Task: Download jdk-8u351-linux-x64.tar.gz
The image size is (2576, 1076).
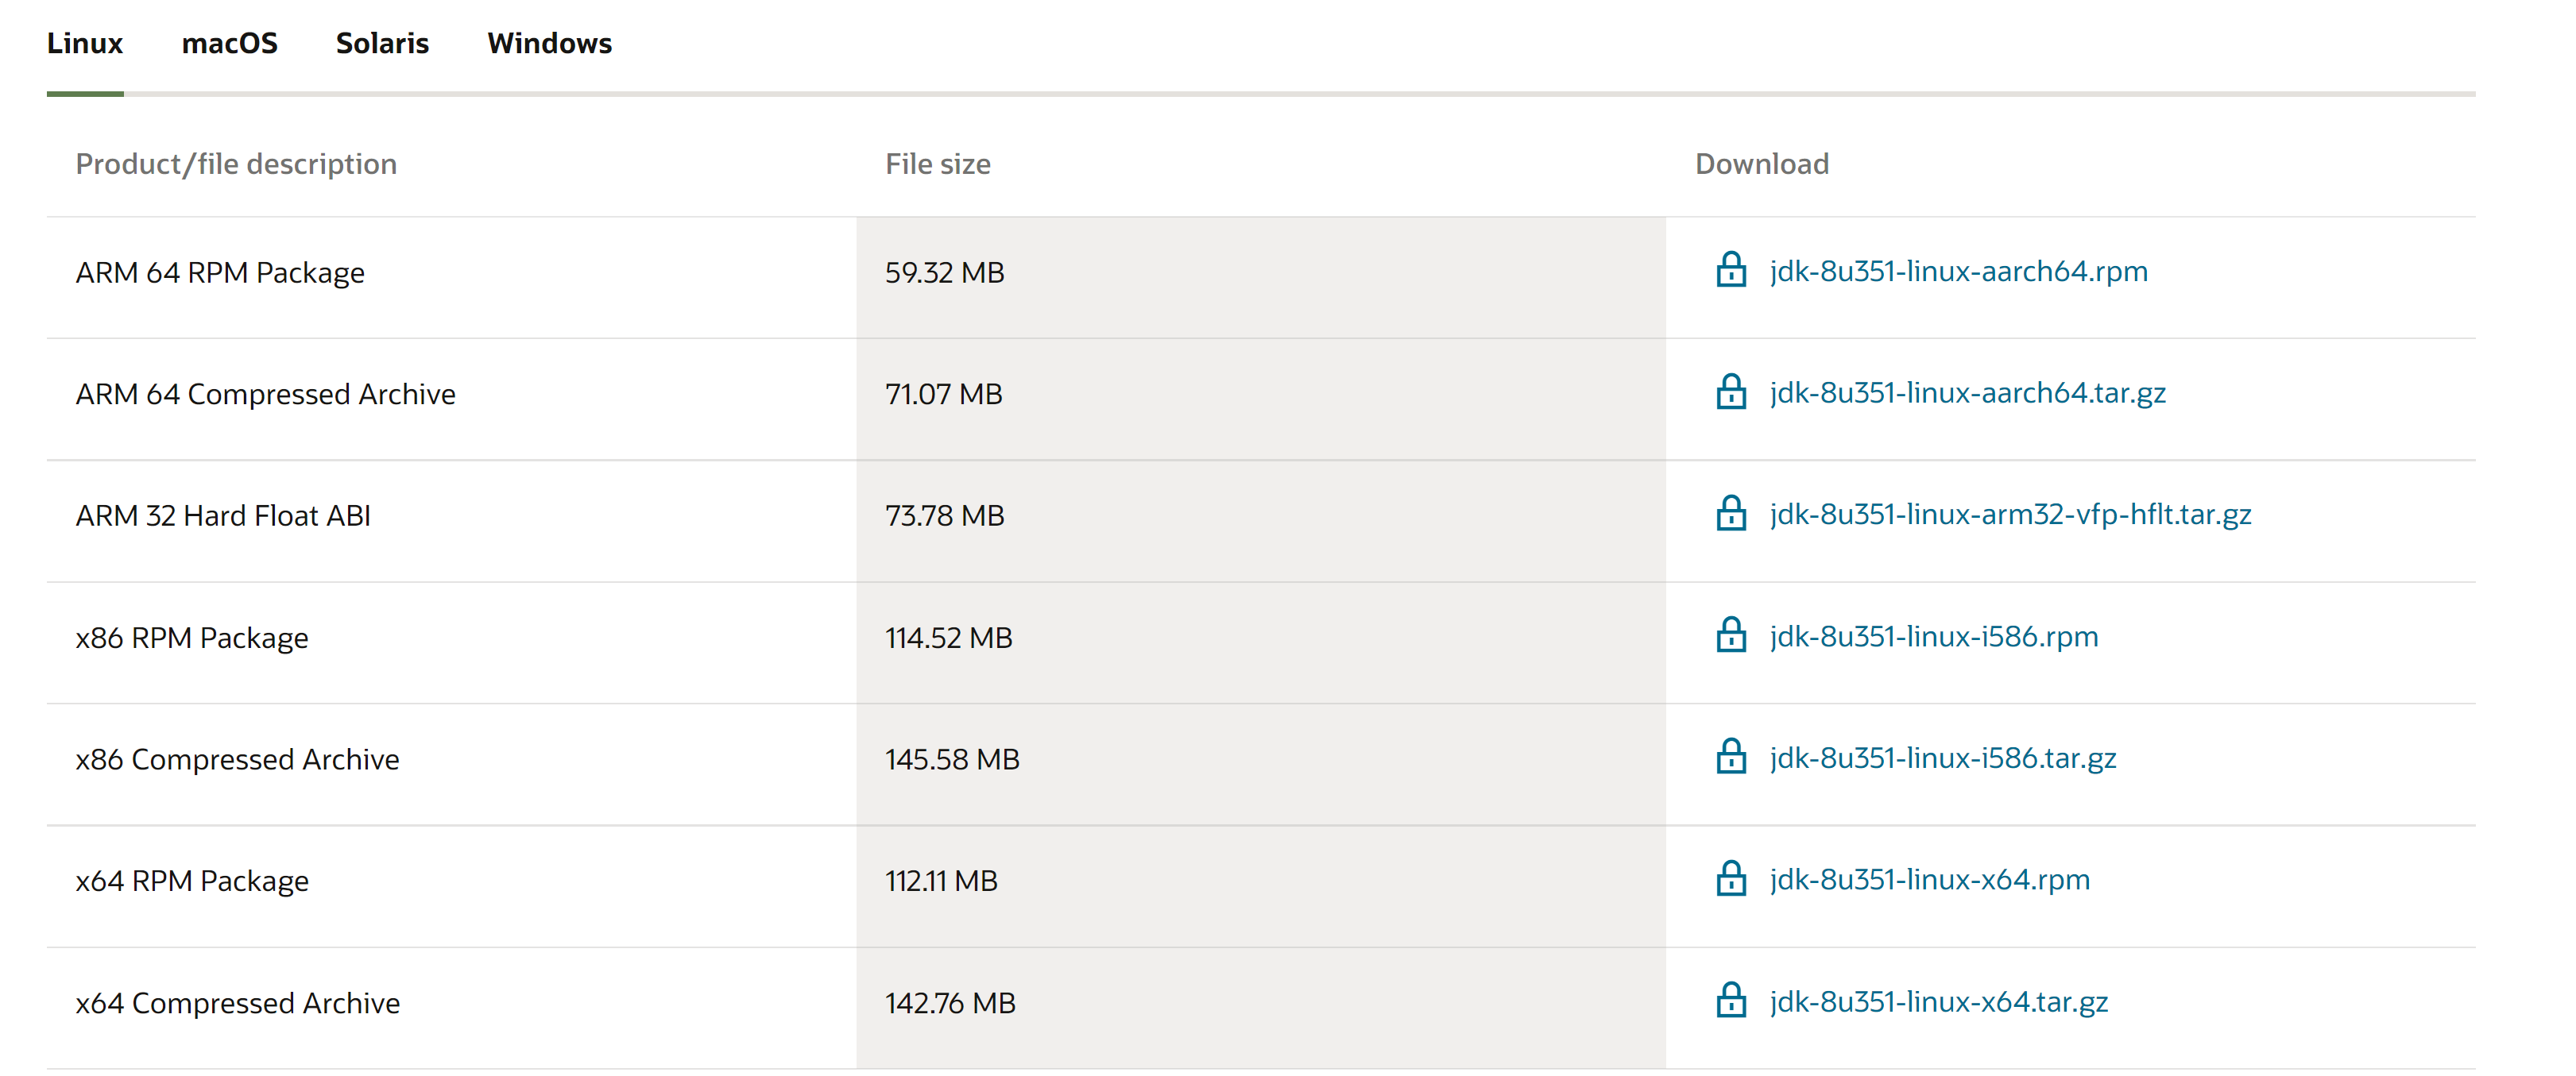Action: tap(1938, 1002)
